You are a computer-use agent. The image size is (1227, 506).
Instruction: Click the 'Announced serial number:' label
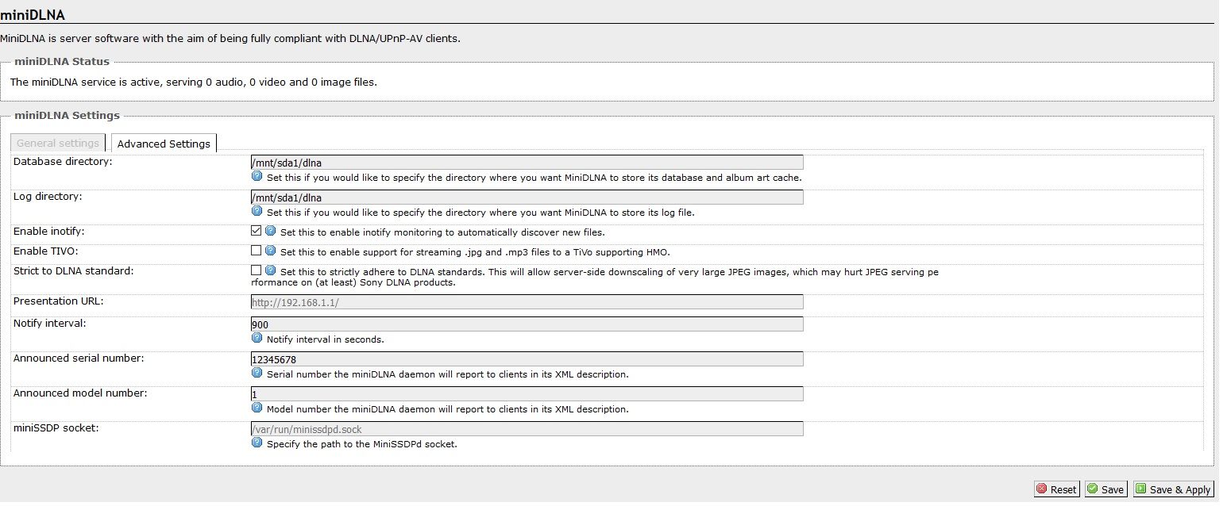point(79,358)
